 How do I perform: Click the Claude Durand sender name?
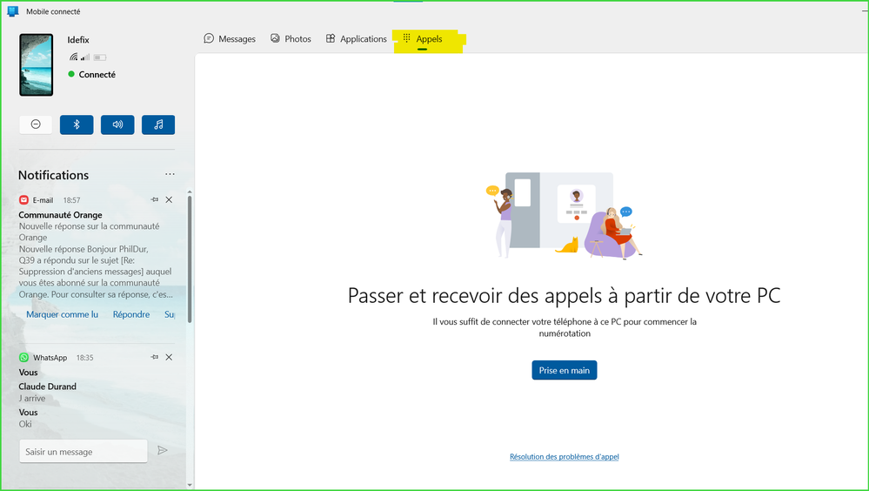(48, 387)
